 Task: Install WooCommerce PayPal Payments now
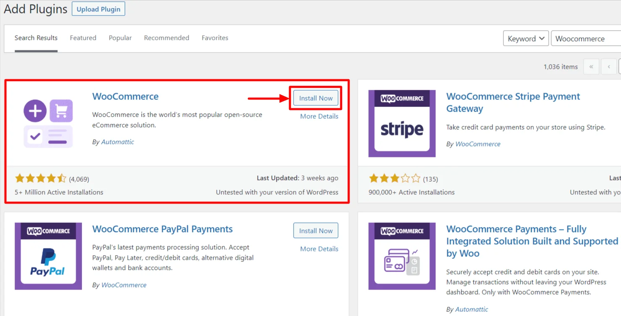click(316, 231)
